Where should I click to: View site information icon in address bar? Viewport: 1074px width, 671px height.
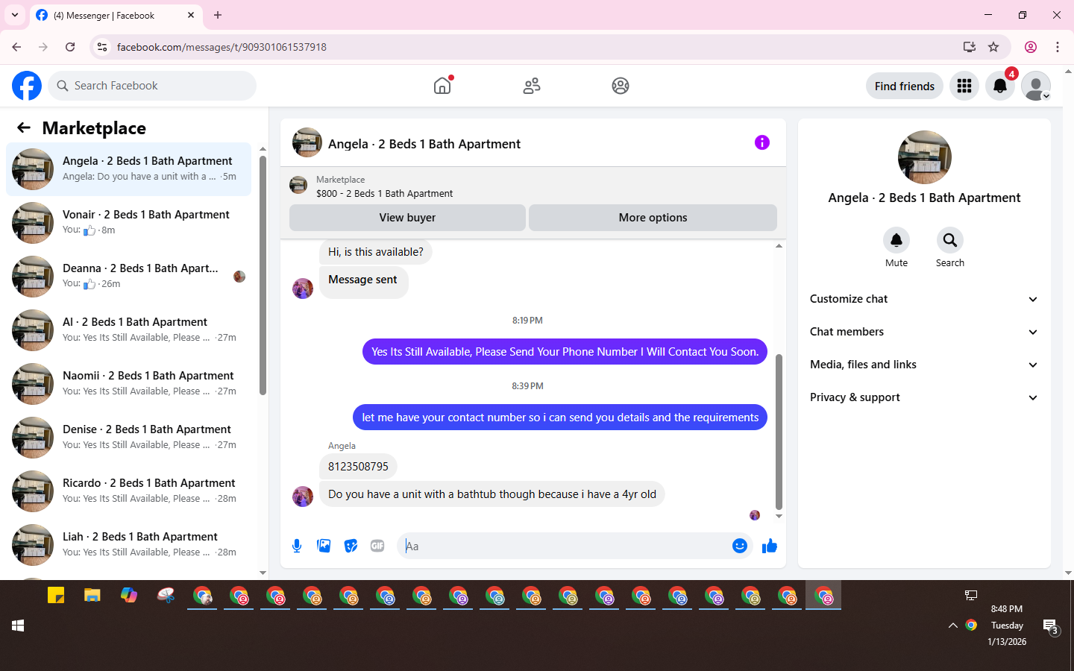pyautogui.click(x=102, y=47)
